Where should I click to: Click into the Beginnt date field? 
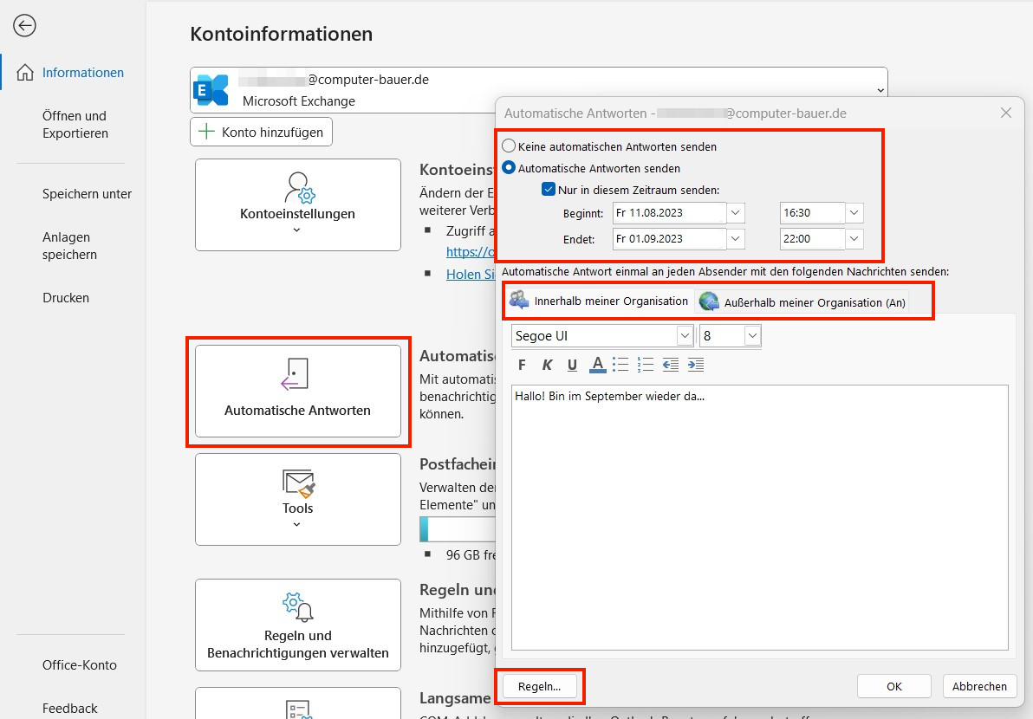point(669,213)
